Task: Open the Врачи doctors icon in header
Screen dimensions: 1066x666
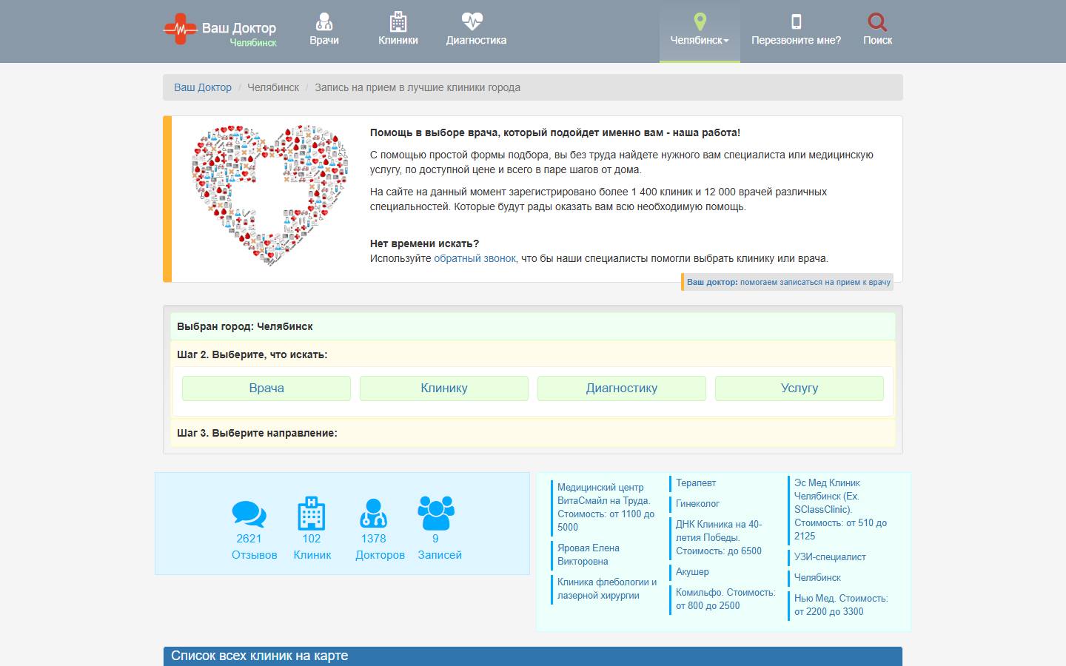Action: coord(324,21)
